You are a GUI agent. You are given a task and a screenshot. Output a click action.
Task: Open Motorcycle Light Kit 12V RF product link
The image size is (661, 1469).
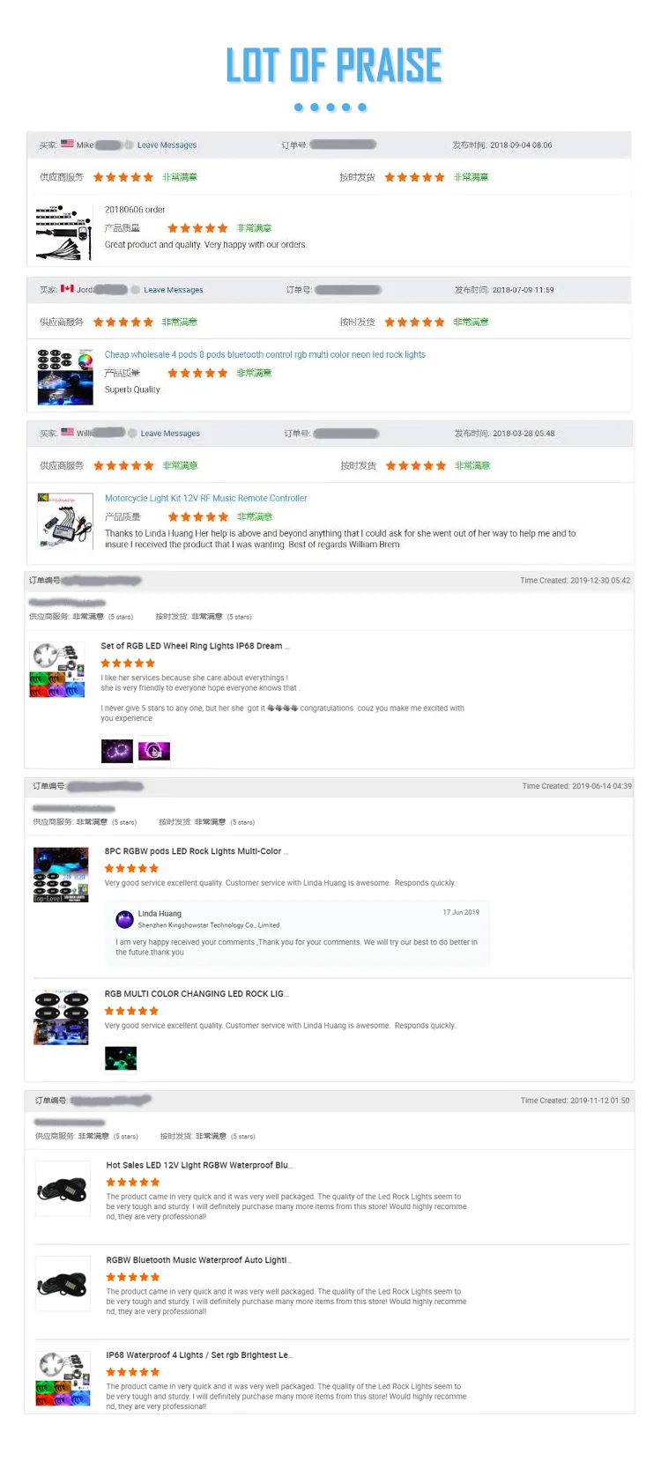tap(206, 499)
